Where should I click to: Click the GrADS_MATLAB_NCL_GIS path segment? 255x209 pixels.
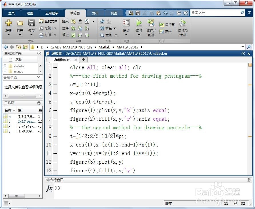pyautogui.click(x=71, y=47)
